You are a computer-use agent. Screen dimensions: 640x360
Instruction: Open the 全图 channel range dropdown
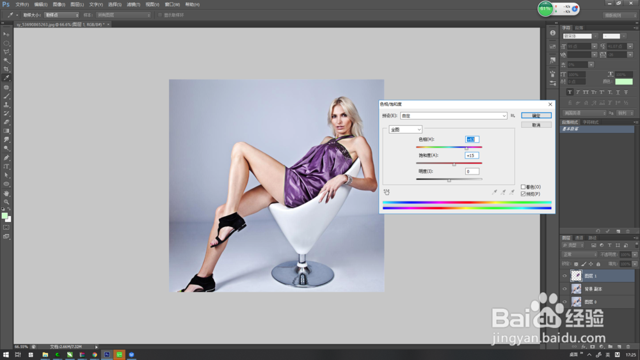point(405,130)
